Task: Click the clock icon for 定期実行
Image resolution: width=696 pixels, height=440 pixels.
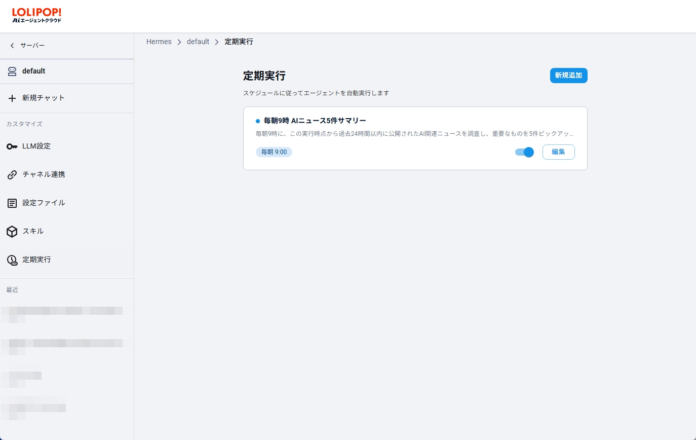Action: 12,260
